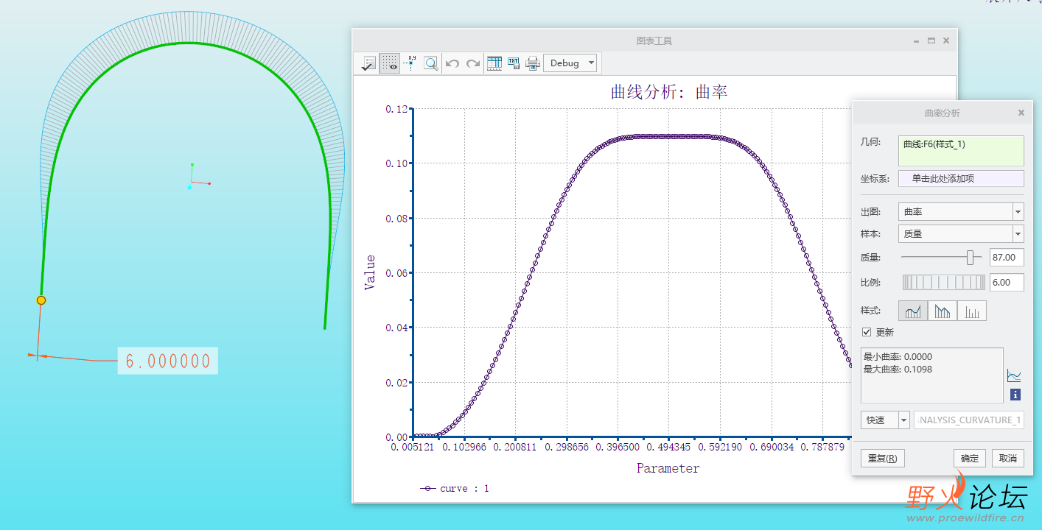Screen dimensions: 1042x530
Task: Click the 单击此处添加项 coordinate system field
Action: (961, 178)
